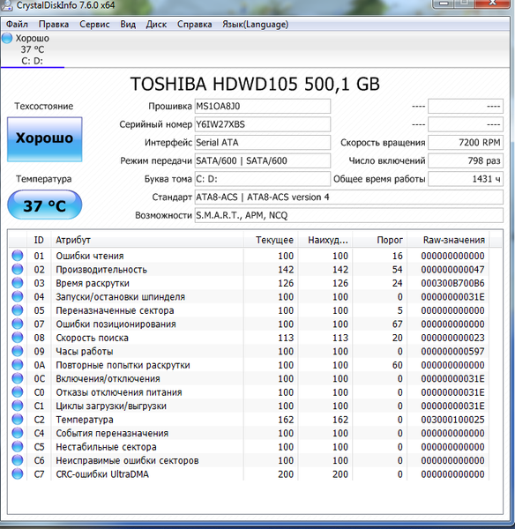Click the Текущее column header
The height and width of the screenshot is (529, 515).
[271, 240]
